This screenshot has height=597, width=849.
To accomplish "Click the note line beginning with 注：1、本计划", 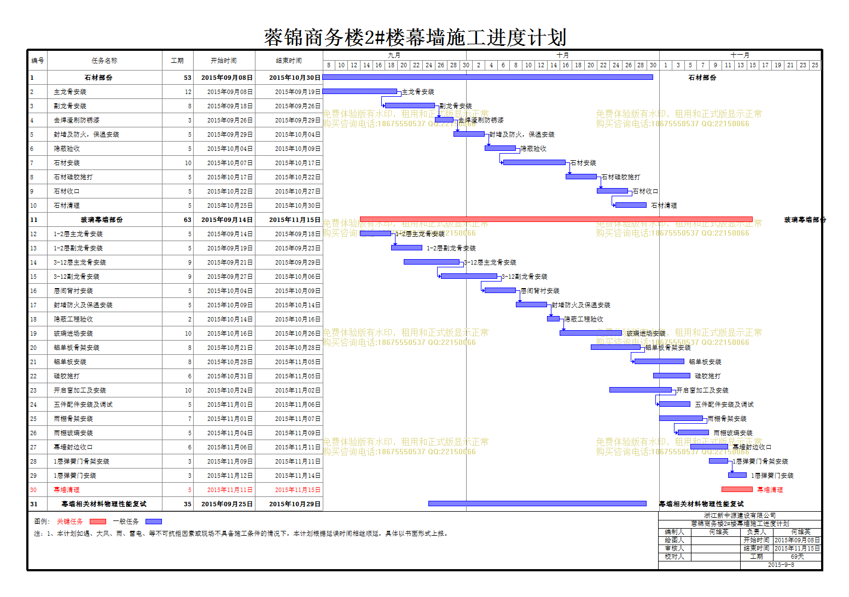I will click(241, 534).
